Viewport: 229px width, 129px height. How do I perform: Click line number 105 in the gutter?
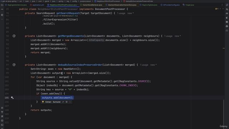[6, 98]
